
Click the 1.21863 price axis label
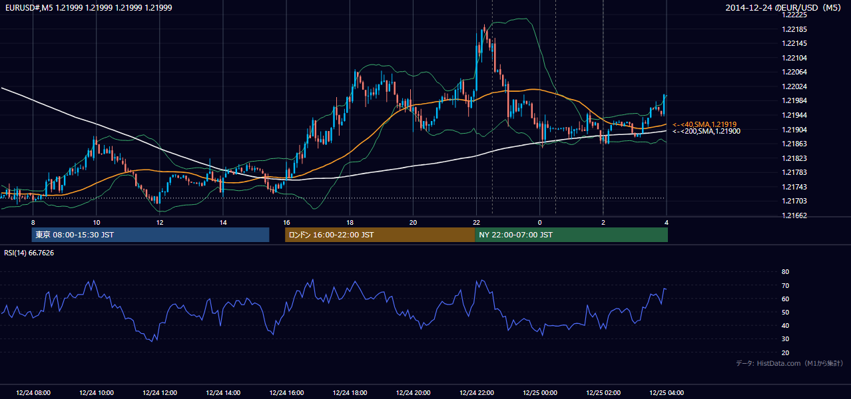pos(793,144)
